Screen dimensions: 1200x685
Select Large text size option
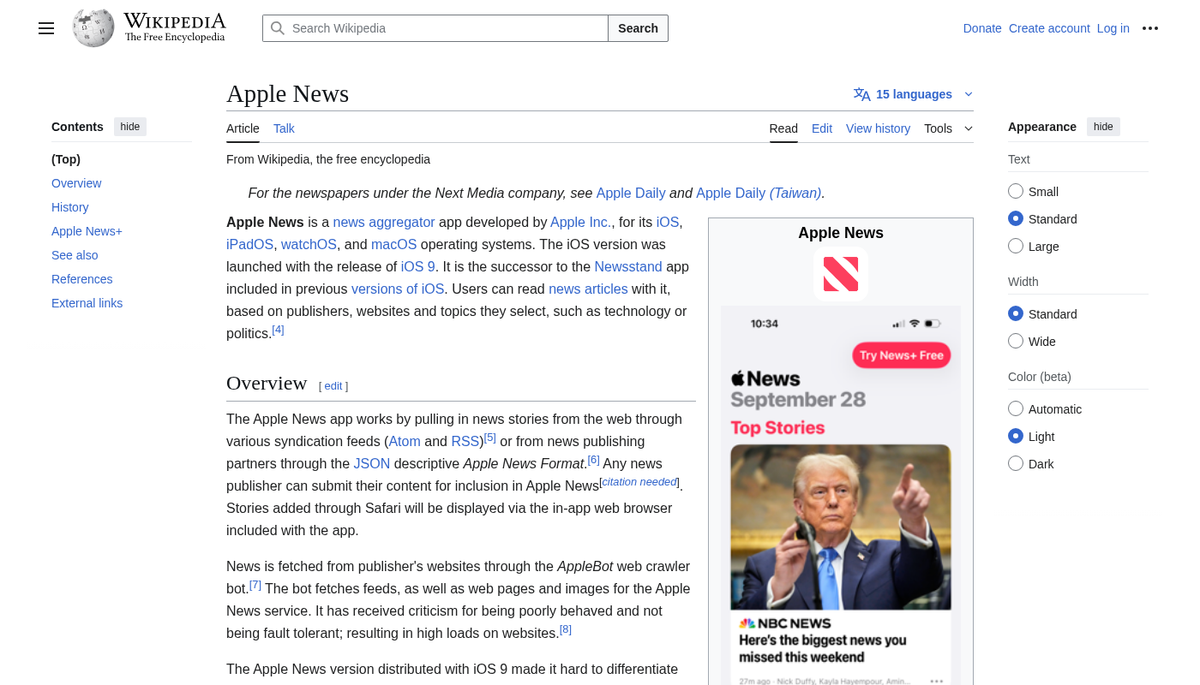(1016, 247)
